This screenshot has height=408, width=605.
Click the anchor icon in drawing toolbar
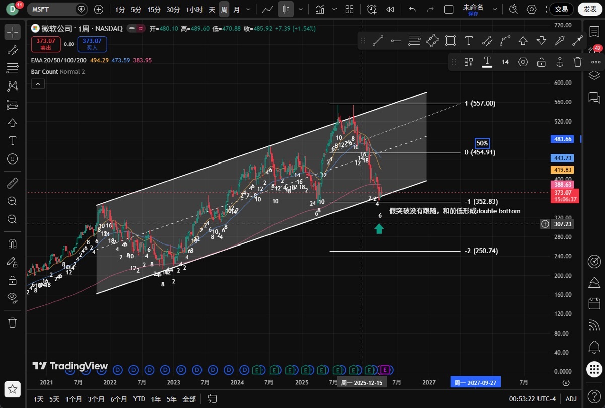click(559, 62)
